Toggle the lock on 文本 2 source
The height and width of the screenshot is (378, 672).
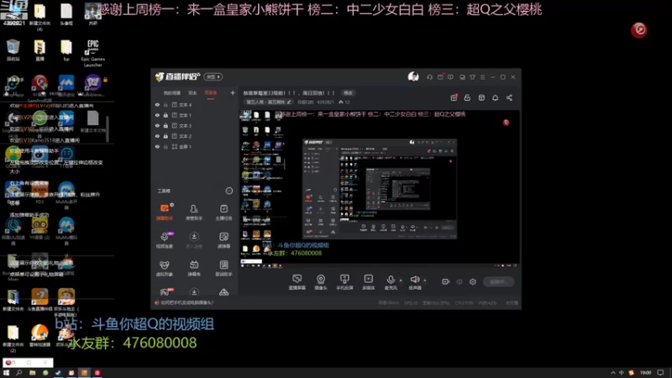(x=165, y=136)
